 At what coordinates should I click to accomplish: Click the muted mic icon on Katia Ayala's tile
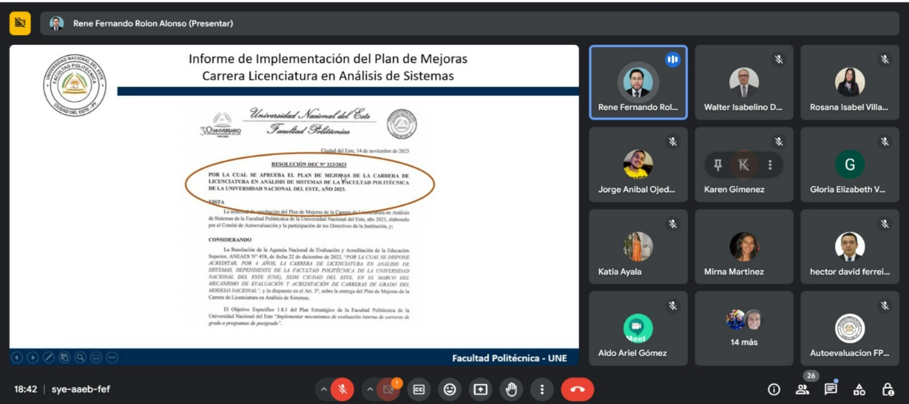[673, 224]
